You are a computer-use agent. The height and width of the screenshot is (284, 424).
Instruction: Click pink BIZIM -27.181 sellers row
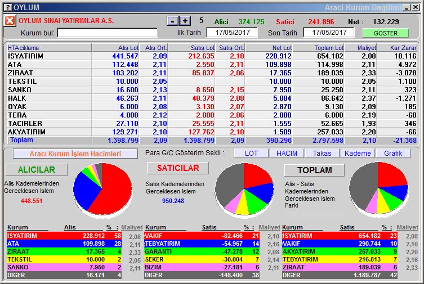click(202, 267)
